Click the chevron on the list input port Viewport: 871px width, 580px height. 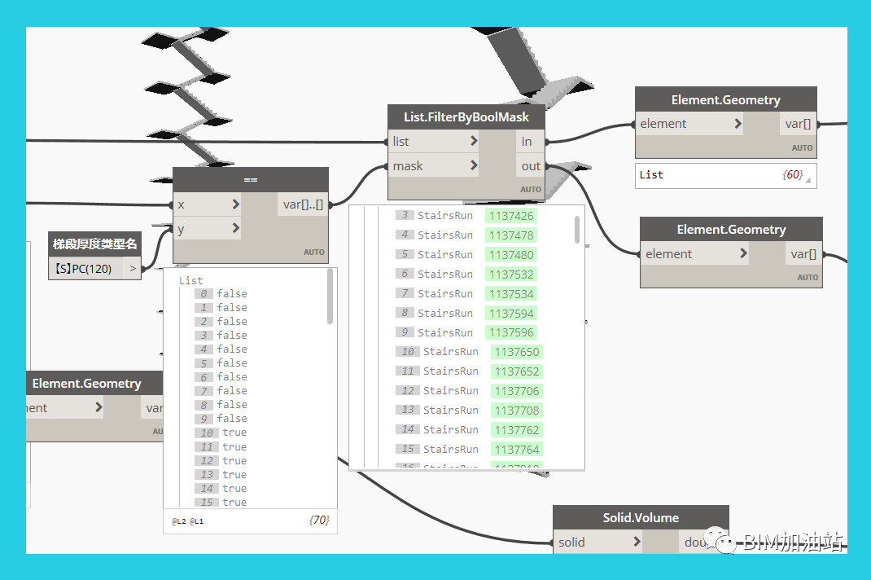coord(473,141)
